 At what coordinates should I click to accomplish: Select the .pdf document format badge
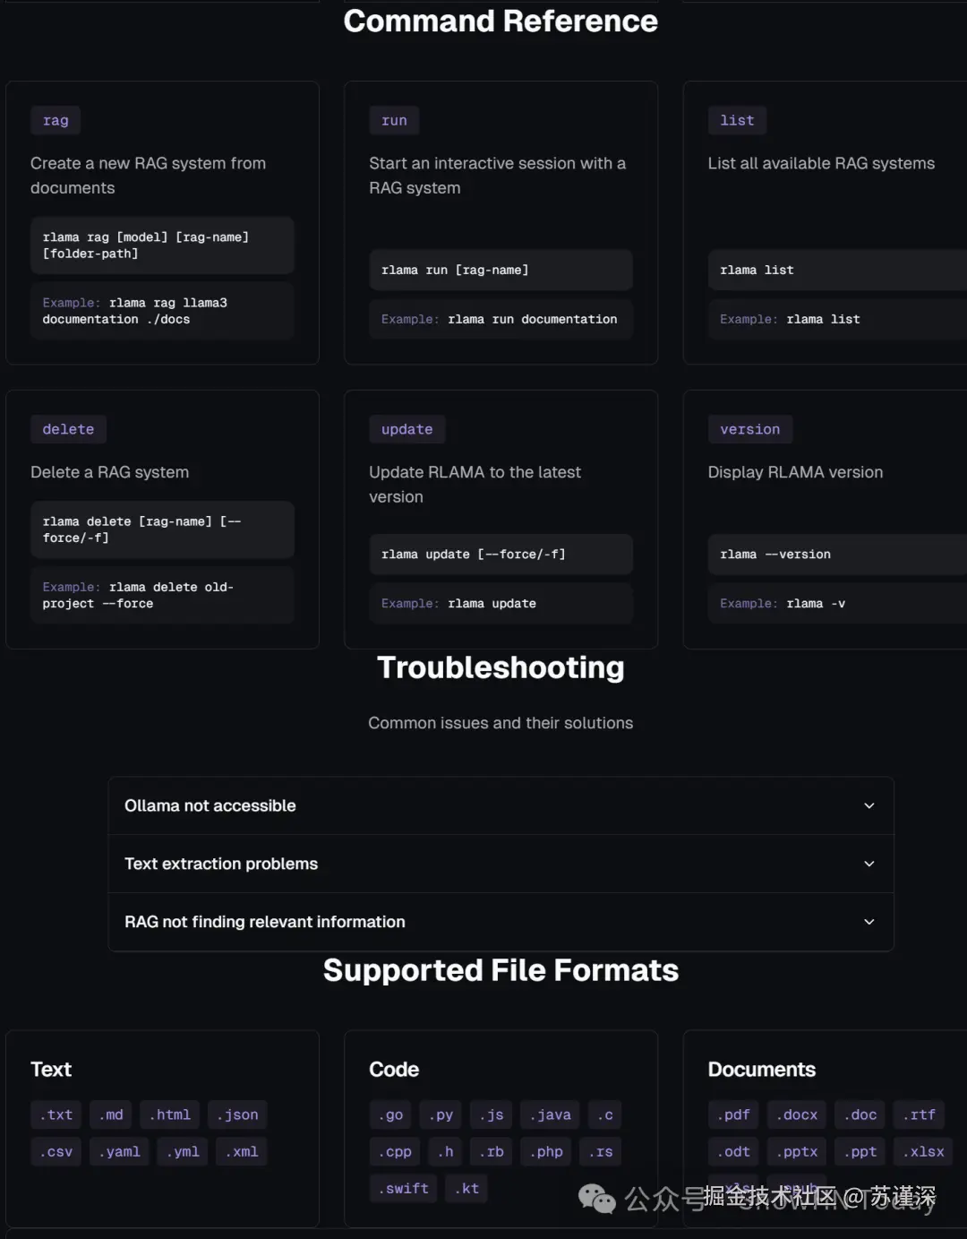tap(733, 1114)
